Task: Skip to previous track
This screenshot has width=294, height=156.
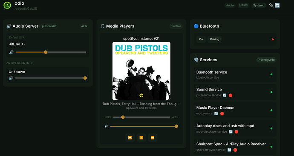Action: (x=130, y=138)
